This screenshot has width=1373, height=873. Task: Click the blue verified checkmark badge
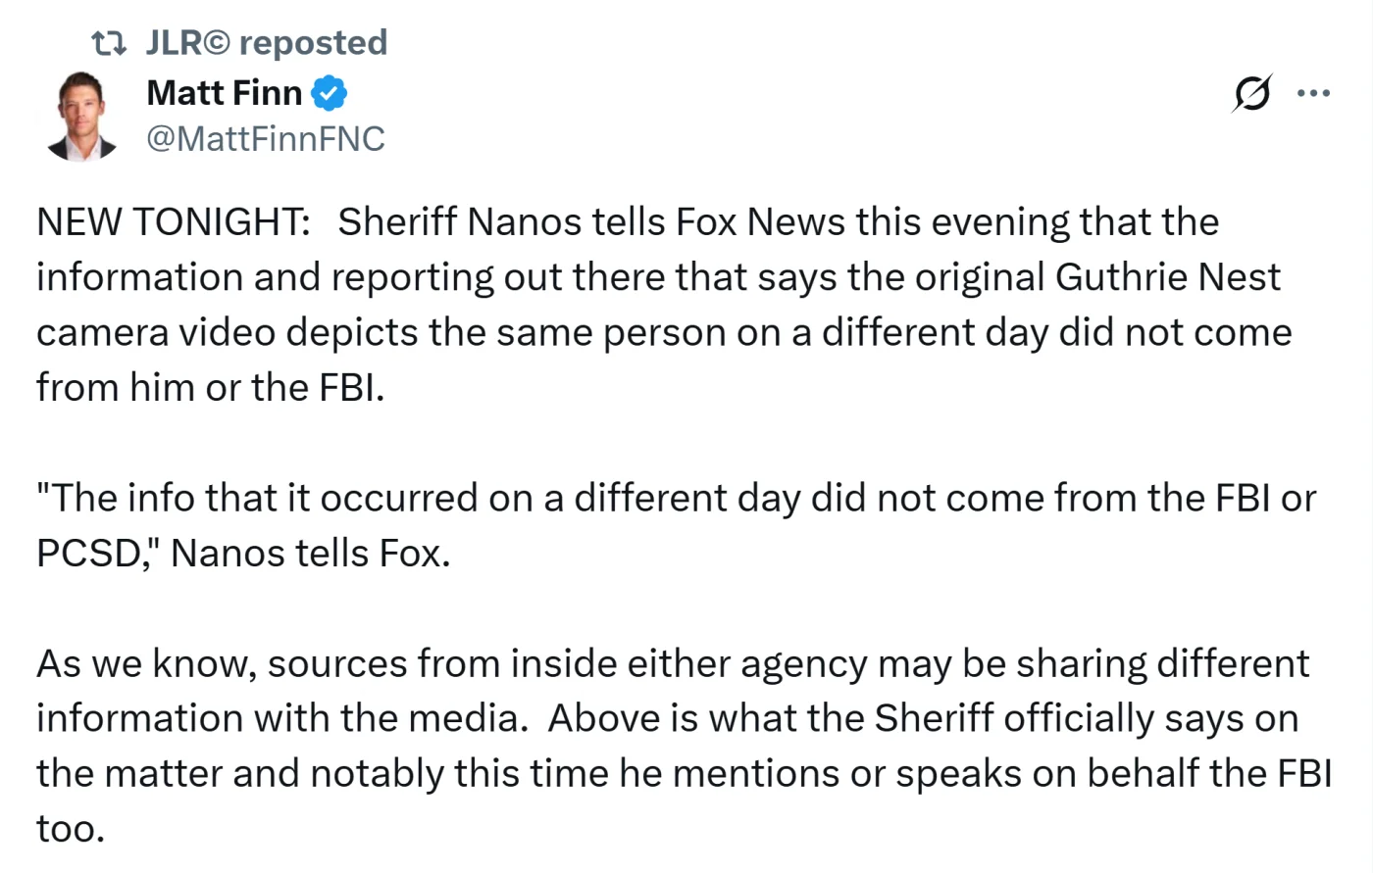pos(330,94)
